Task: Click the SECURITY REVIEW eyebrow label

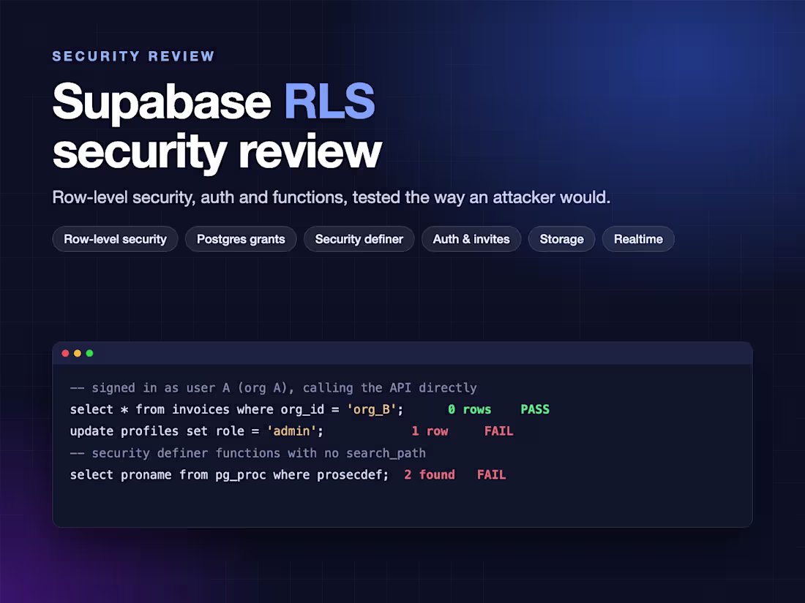Action: click(x=133, y=56)
